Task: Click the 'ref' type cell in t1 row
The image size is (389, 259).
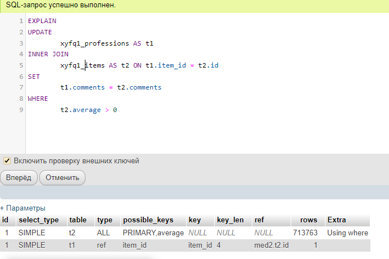Action: (102, 245)
